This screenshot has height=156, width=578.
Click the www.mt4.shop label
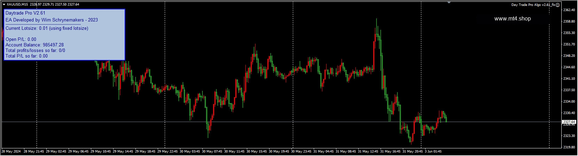(x=513, y=19)
